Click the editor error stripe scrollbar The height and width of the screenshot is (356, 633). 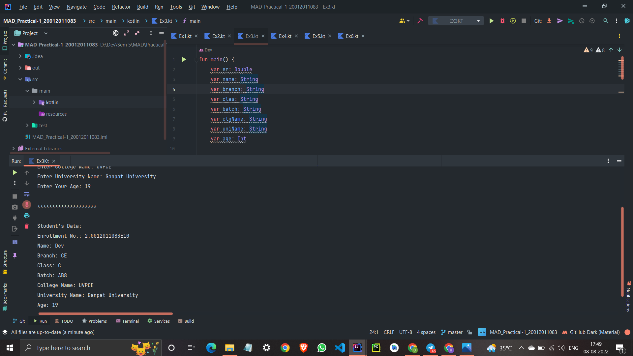622,68
